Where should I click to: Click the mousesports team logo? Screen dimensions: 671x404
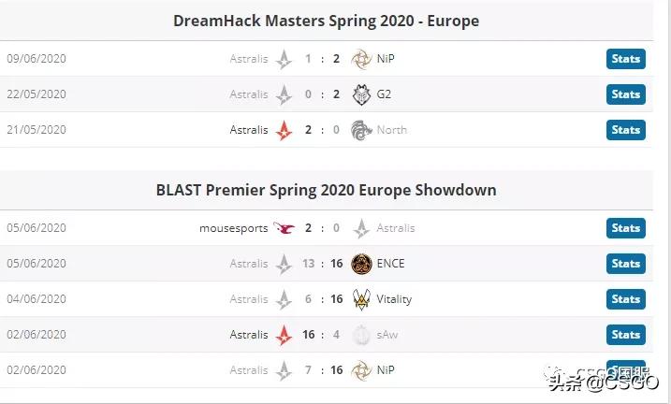tap(284, 228)
